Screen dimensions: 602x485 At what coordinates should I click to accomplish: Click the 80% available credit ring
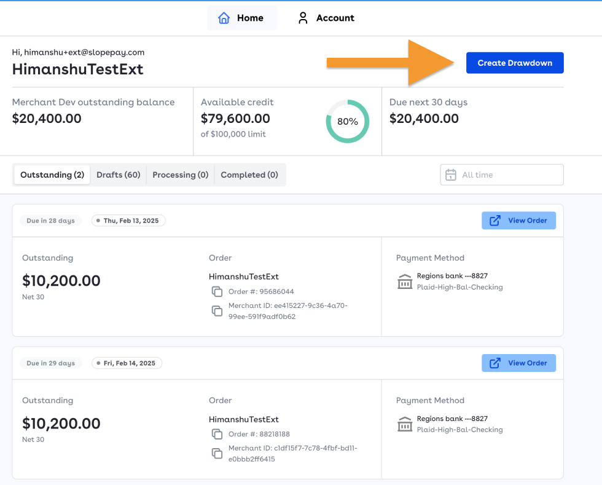pos(348,122)
